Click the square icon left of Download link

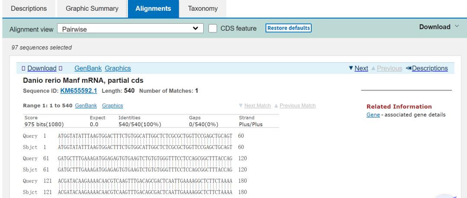click(18, 68)
